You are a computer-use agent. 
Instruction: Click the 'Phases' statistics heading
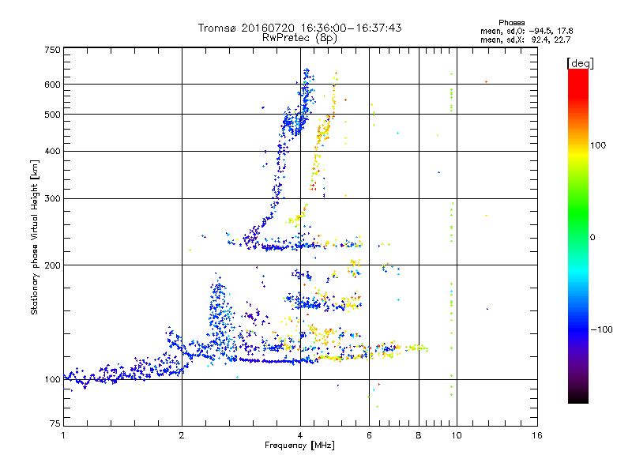click(x=511, y=23)
